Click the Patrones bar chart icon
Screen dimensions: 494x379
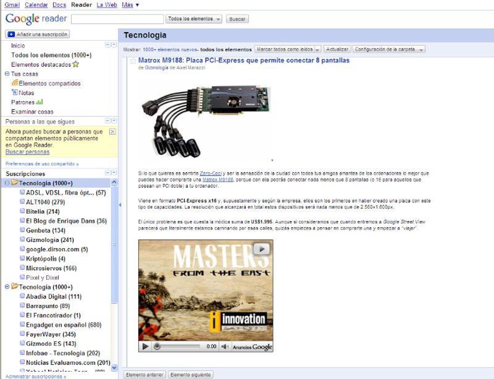click(40, 102)
